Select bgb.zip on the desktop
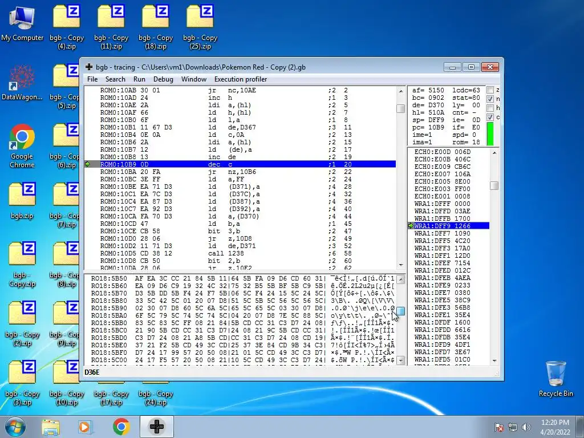Viewport: 584px width, 438px height. 22,201
